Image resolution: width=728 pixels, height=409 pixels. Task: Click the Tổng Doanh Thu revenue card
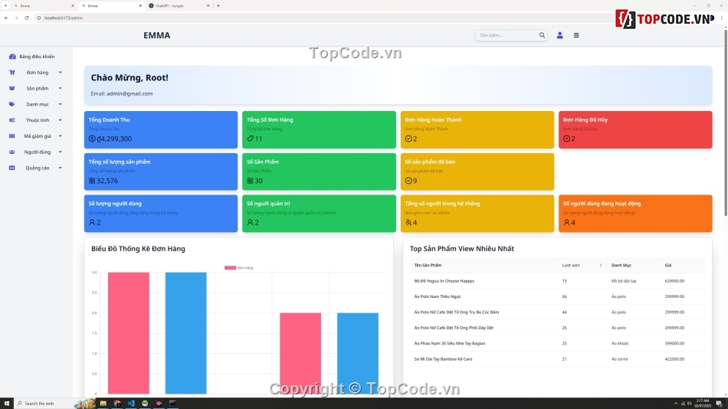click(x=161, y=129)
